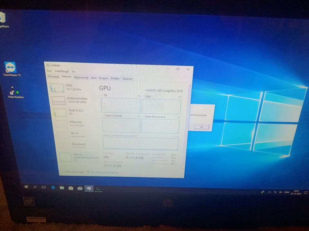Open the People icon in system tray
The height and width of the screenshot is (231, 309).
pos(263,192)
